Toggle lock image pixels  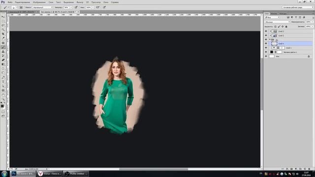[279, 27]
